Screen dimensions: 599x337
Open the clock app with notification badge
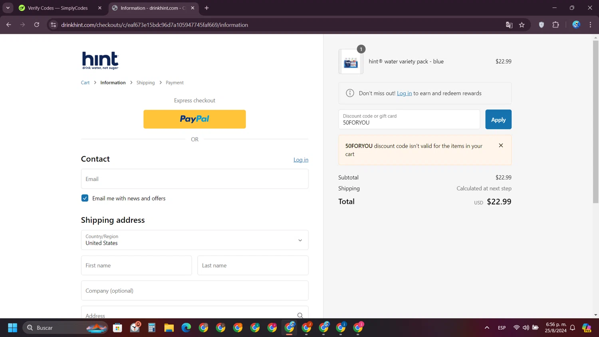click(135, 327)
